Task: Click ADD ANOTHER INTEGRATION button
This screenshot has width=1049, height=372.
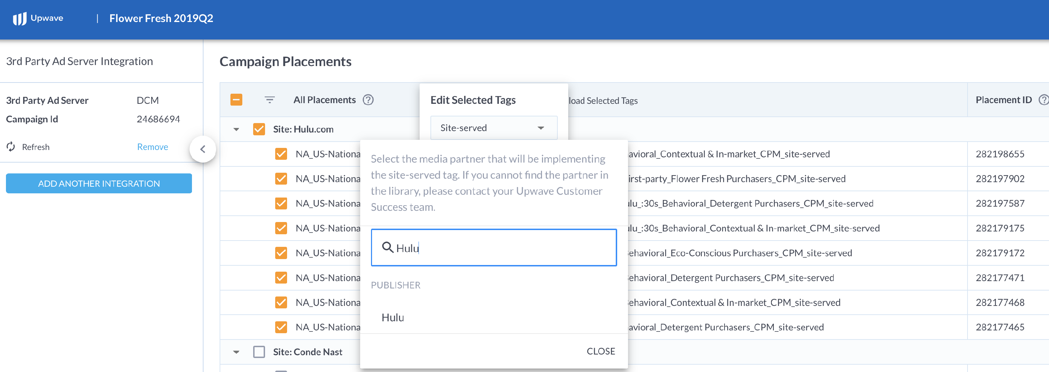Action: tap(99, 184)
